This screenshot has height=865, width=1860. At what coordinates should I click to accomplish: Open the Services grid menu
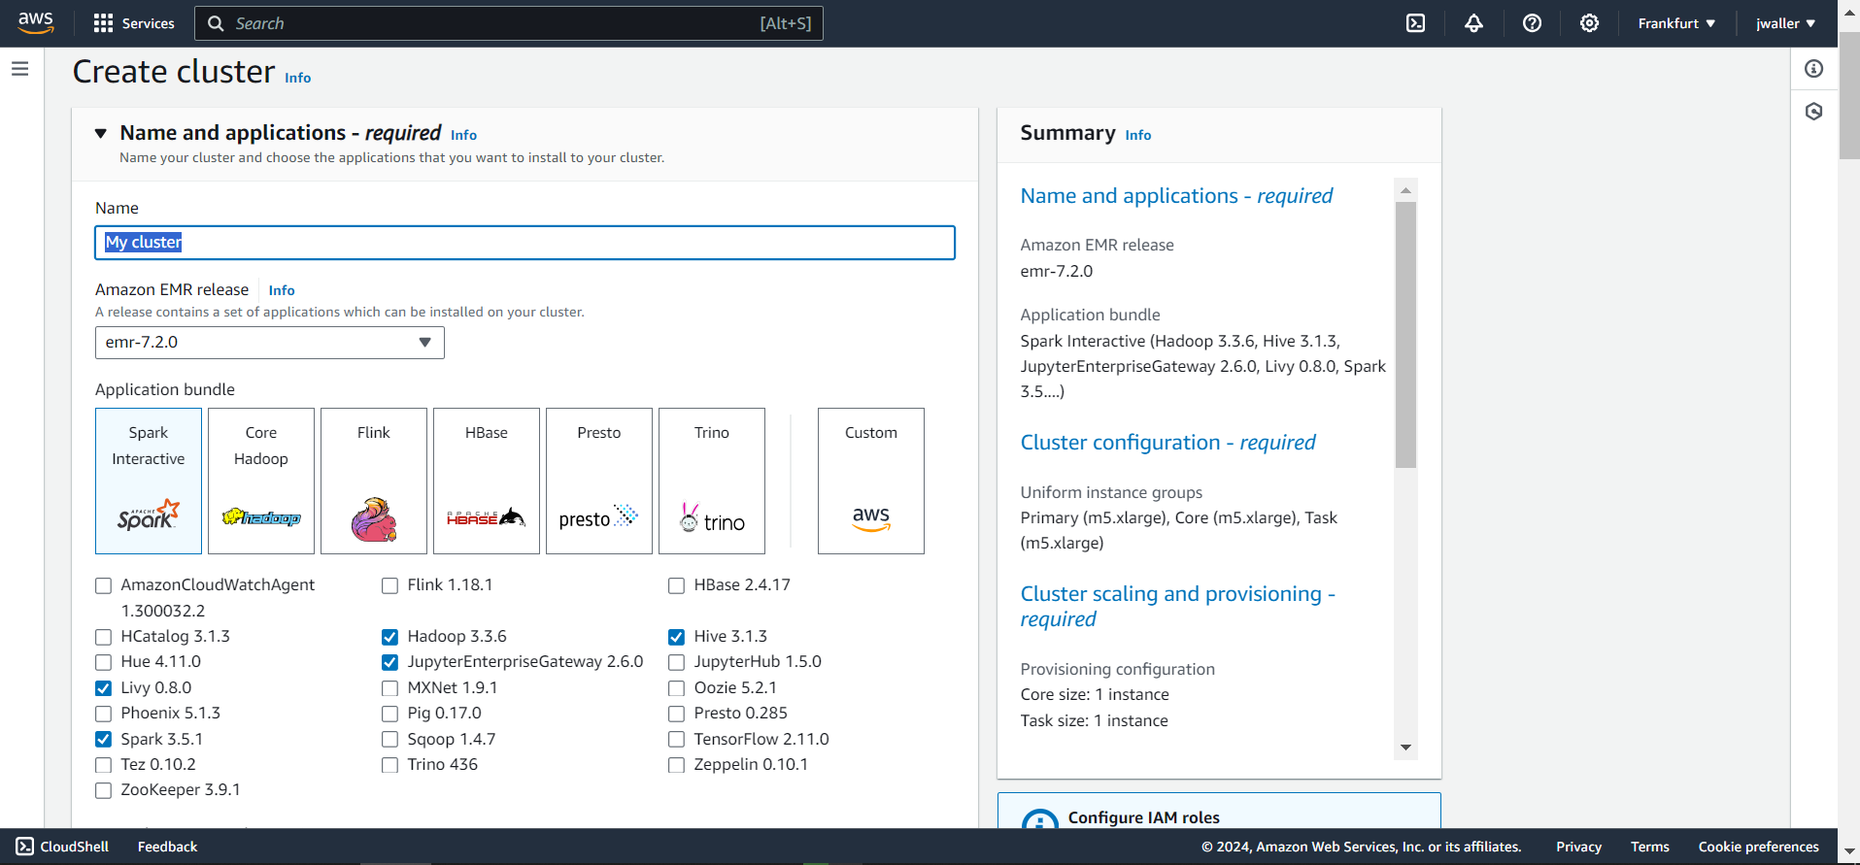click(x=103, y=23)
